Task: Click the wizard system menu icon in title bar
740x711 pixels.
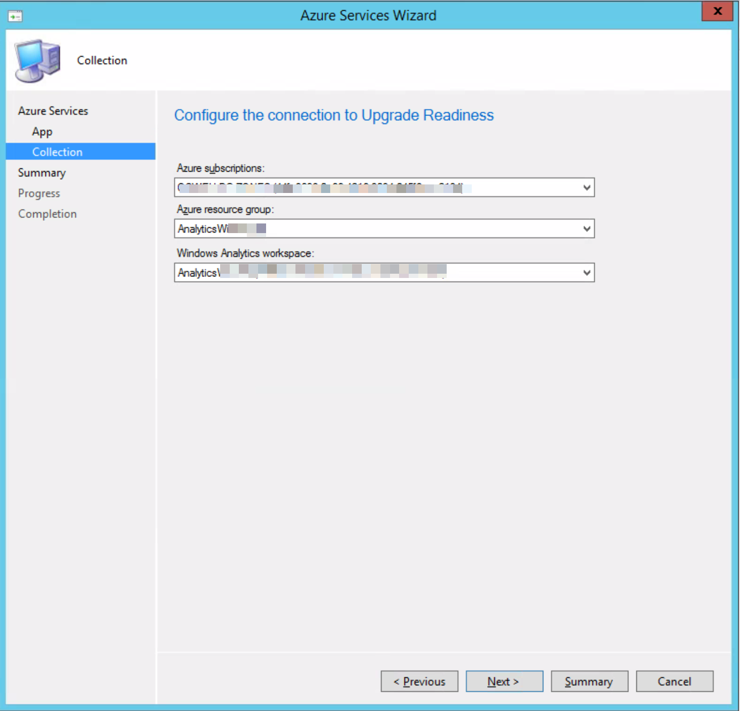Action: coord(15,16)
